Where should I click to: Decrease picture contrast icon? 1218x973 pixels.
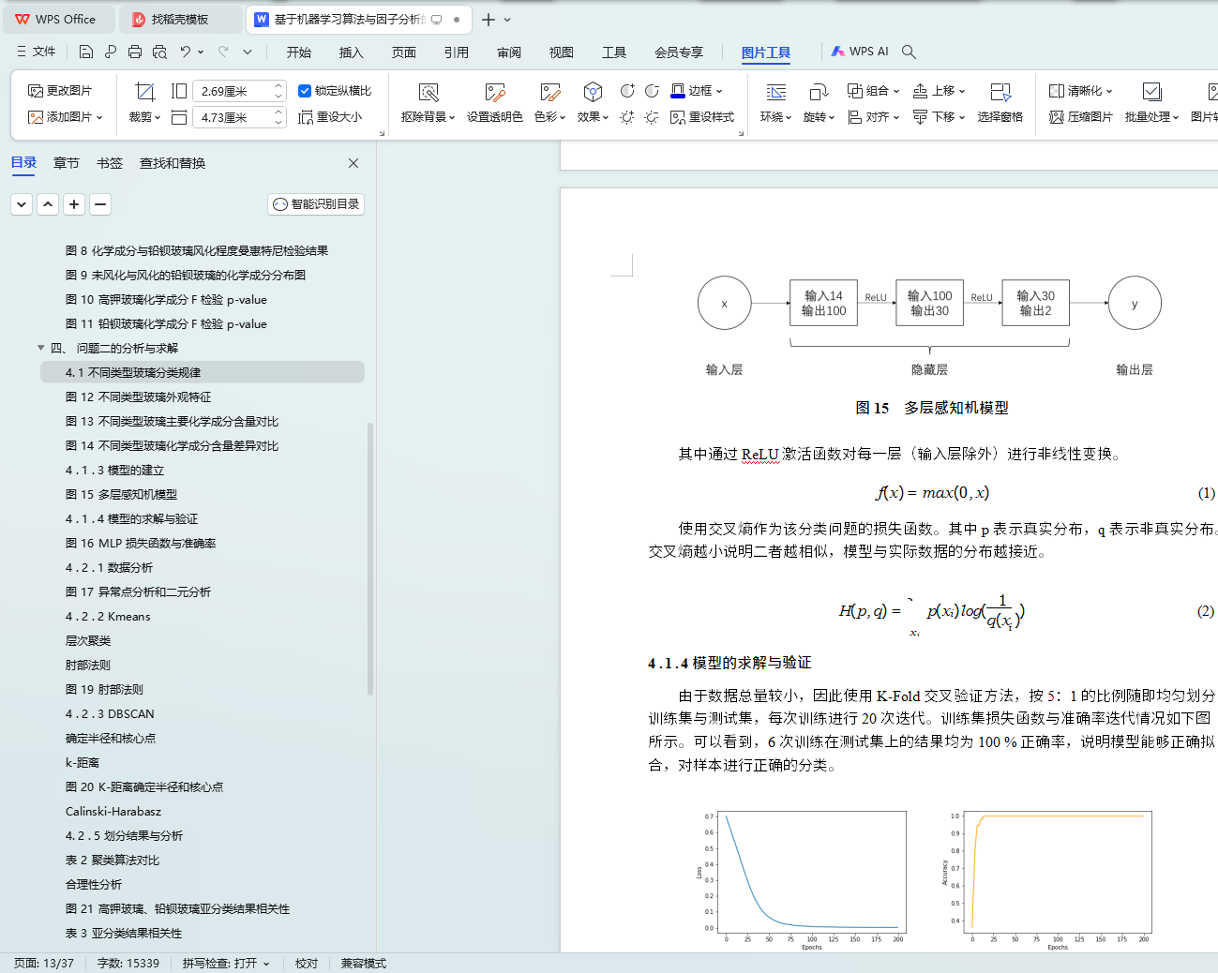tap(652, 91)
